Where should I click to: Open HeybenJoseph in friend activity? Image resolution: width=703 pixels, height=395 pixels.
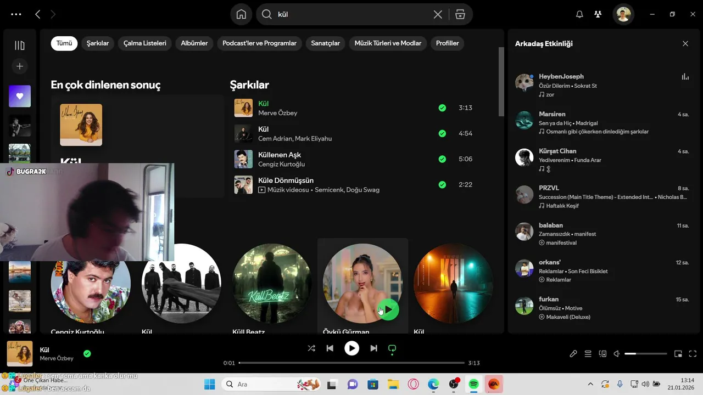(561, 76)
